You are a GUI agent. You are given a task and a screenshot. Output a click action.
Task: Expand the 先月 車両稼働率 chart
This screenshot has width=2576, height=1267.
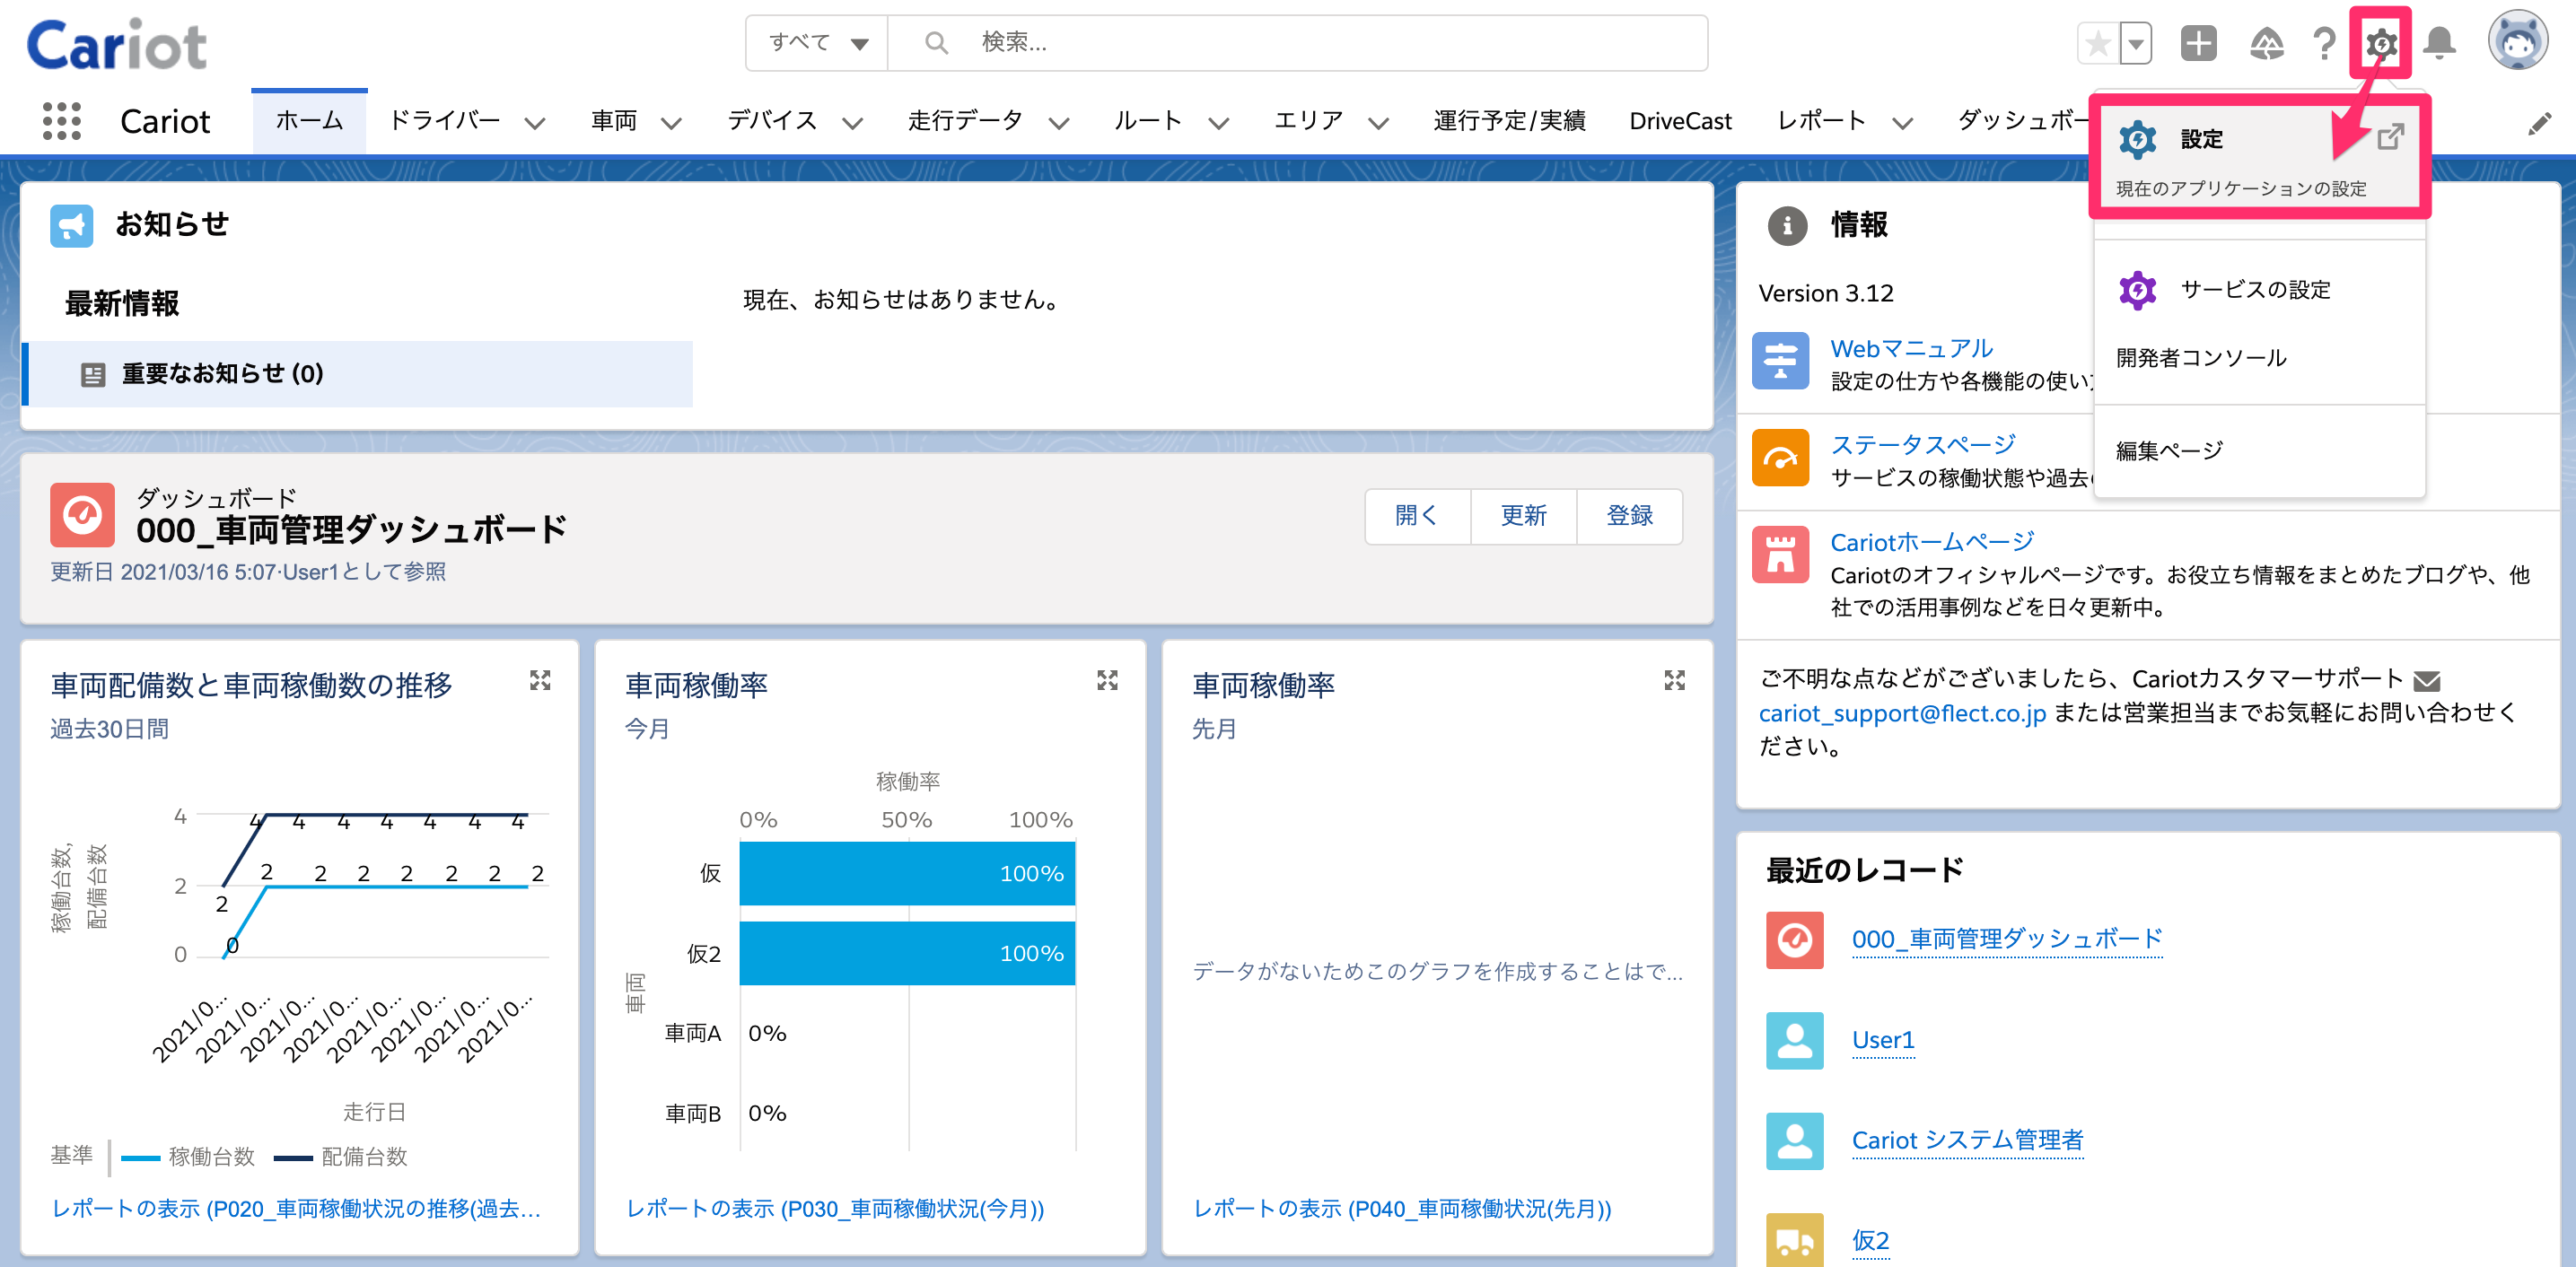tap(1674, 680)
